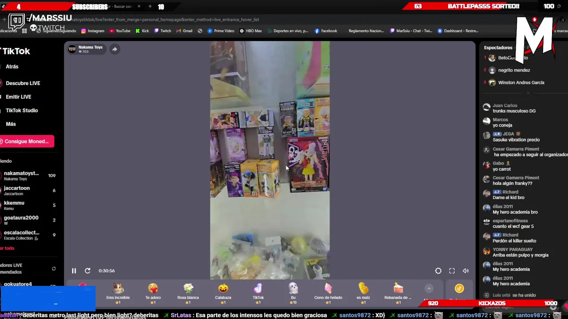Image resolution: width=568 pixels, height=319 pixels.
Task: Share the Nakama Toys live stream
Action: [x=114, y=49]
